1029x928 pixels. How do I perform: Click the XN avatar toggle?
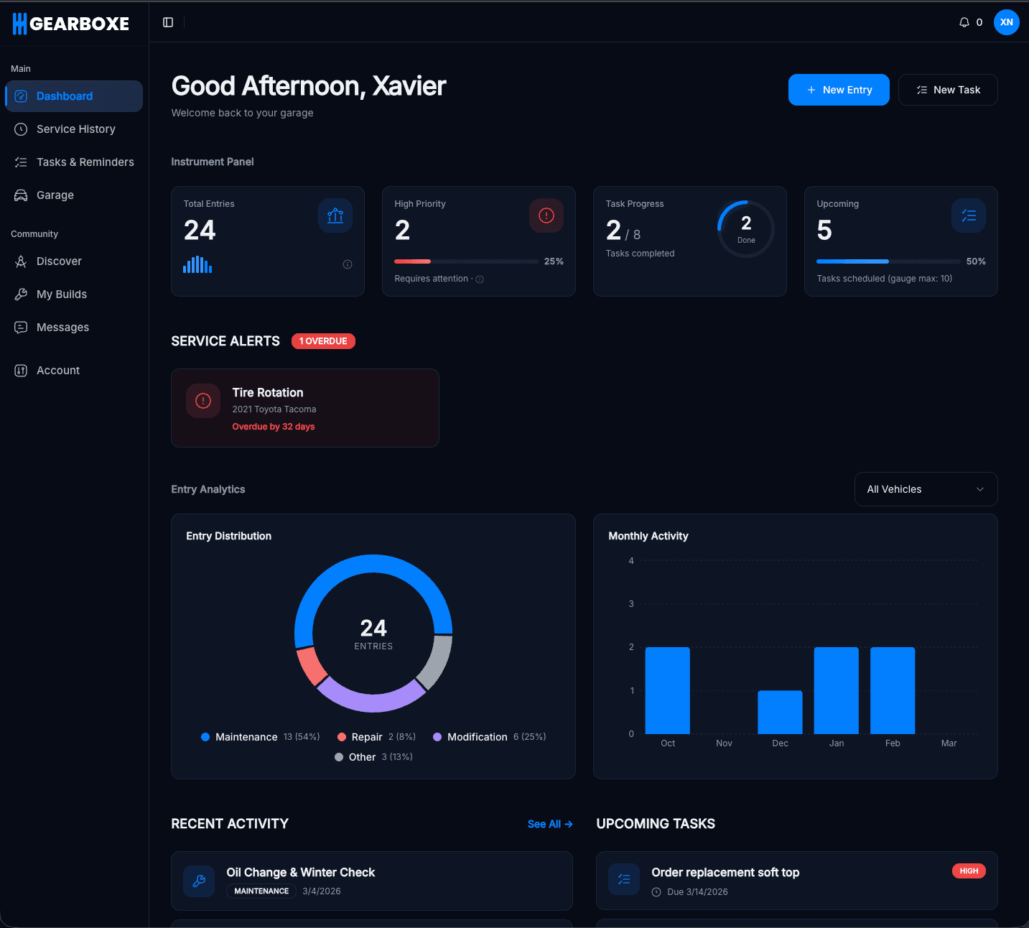pyautogui.click(x=1006, y=22)
